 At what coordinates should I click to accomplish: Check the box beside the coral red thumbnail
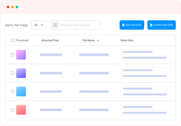pyautogui.click(x=13, y=110)
